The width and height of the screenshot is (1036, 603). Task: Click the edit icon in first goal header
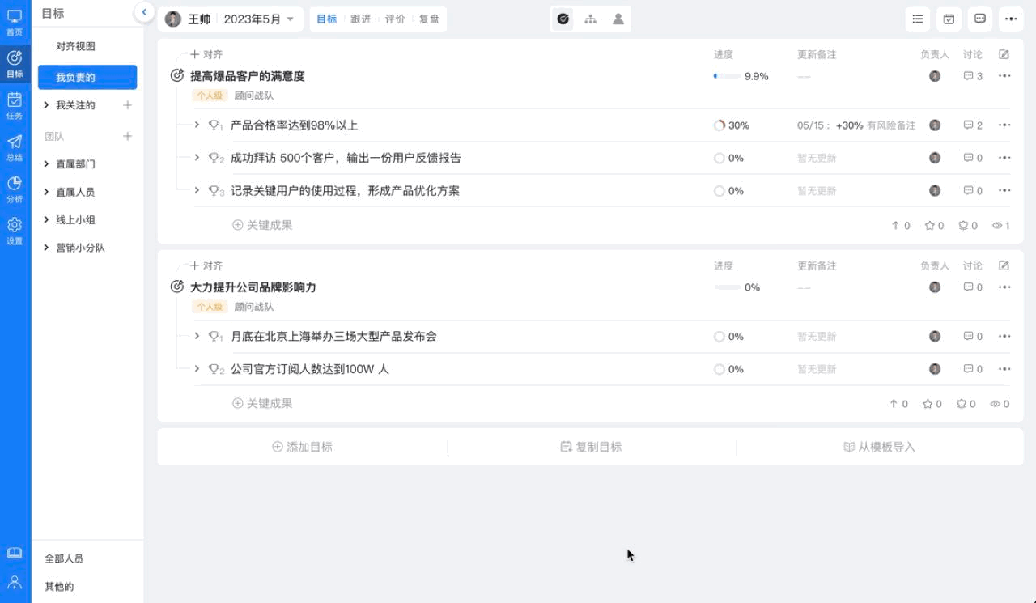point(1004,54)
